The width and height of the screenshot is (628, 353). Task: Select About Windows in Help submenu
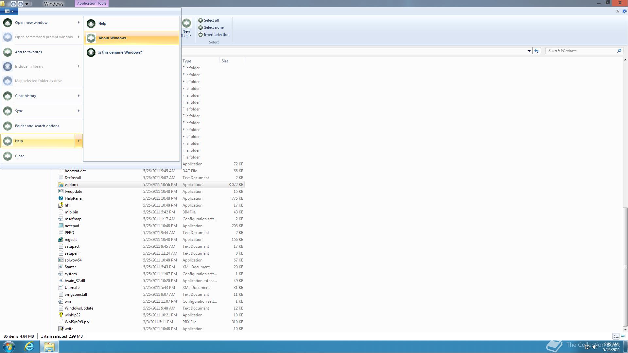click(x=131, y=38)
